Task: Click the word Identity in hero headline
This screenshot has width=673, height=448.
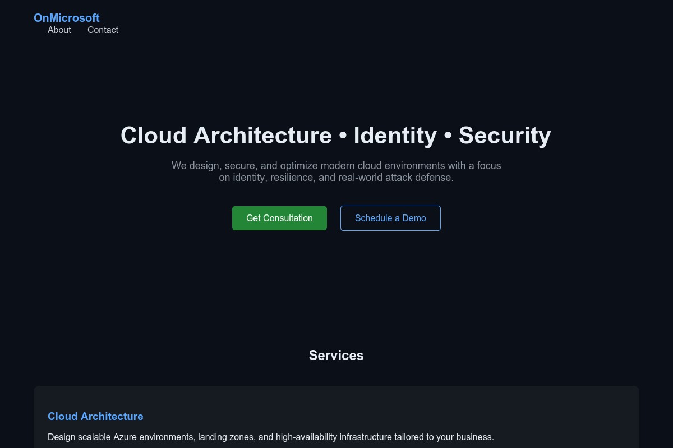Action: pos(395,136)
